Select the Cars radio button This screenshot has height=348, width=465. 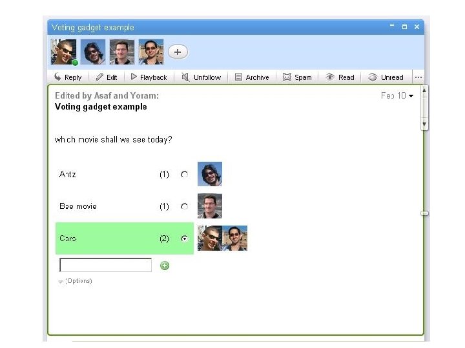tap(185, 238)
